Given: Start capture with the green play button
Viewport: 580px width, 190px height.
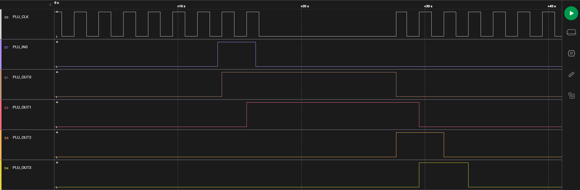Looking at the screenshot, I should 571,13.
